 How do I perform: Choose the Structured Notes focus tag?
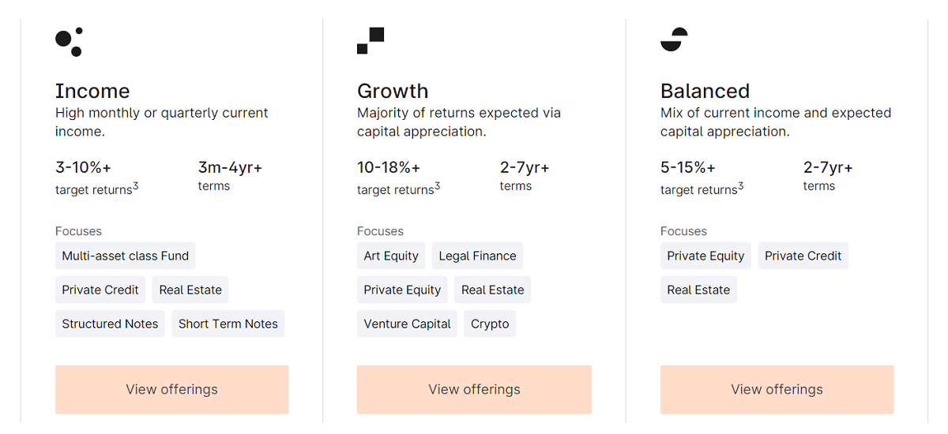click(x=110, y=324)
